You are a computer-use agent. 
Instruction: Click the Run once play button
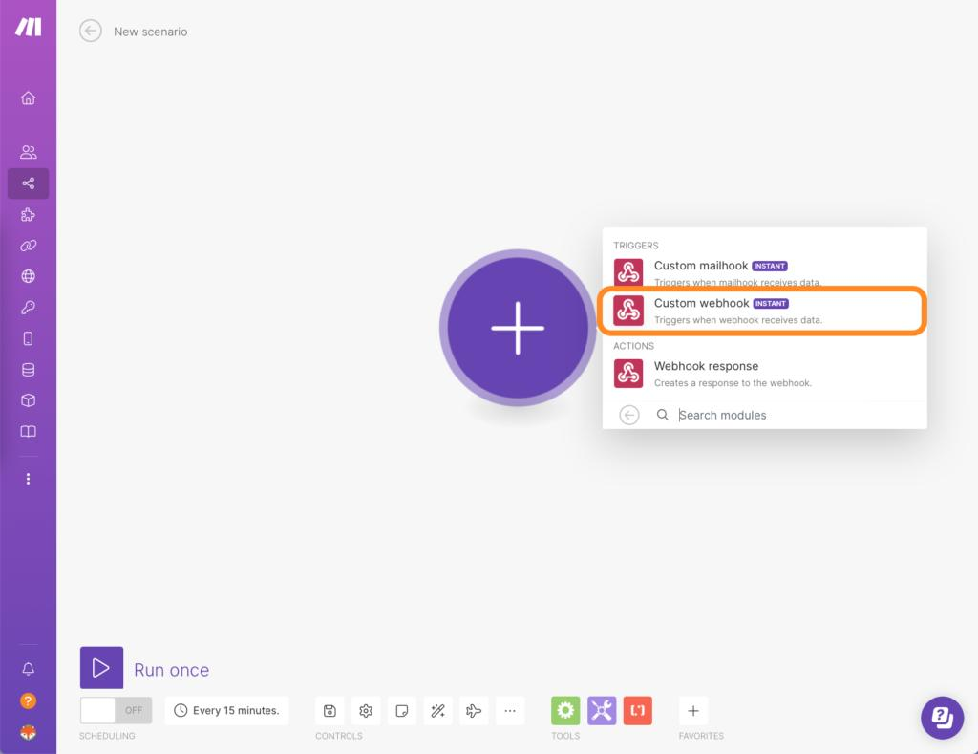tap(101, 668)
